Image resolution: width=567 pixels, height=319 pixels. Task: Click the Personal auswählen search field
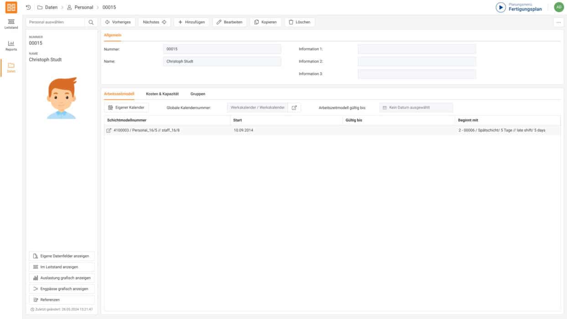point(55,22)
